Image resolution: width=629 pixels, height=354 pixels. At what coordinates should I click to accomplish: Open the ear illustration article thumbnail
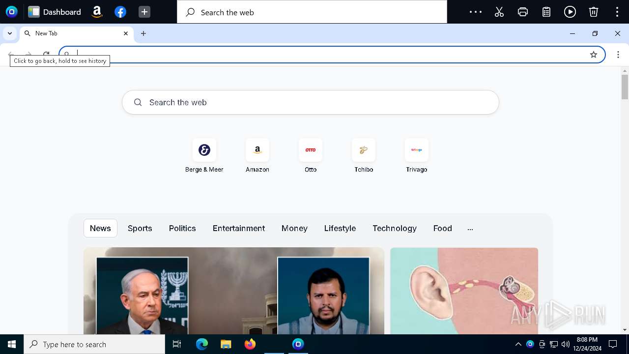[x=464, y=291]
